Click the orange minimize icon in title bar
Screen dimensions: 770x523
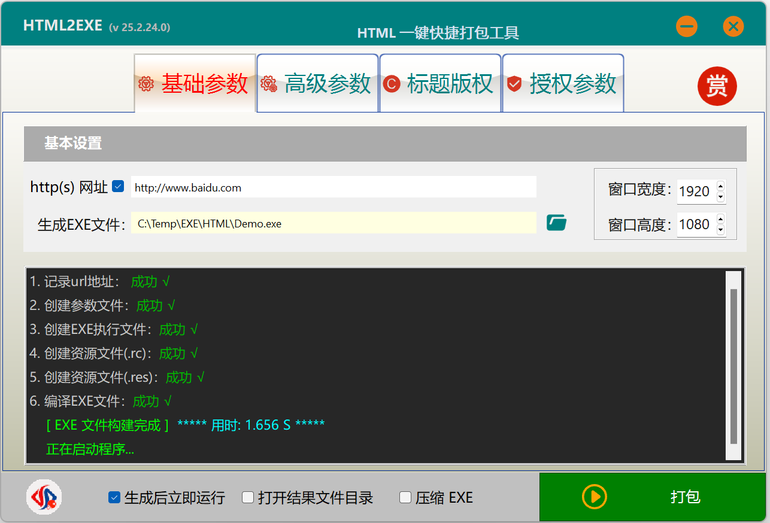[686, 26]
